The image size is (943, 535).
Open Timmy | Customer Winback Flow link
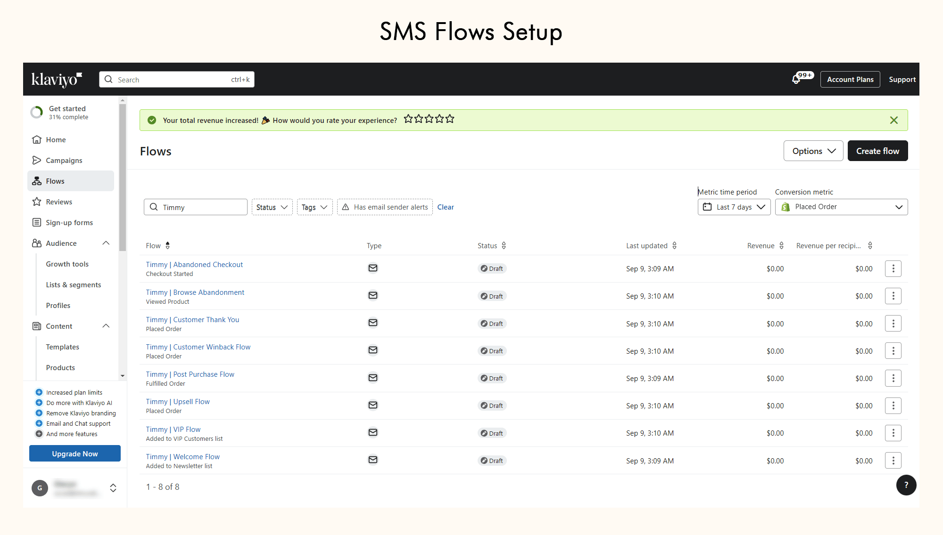[x=198, y=347]
